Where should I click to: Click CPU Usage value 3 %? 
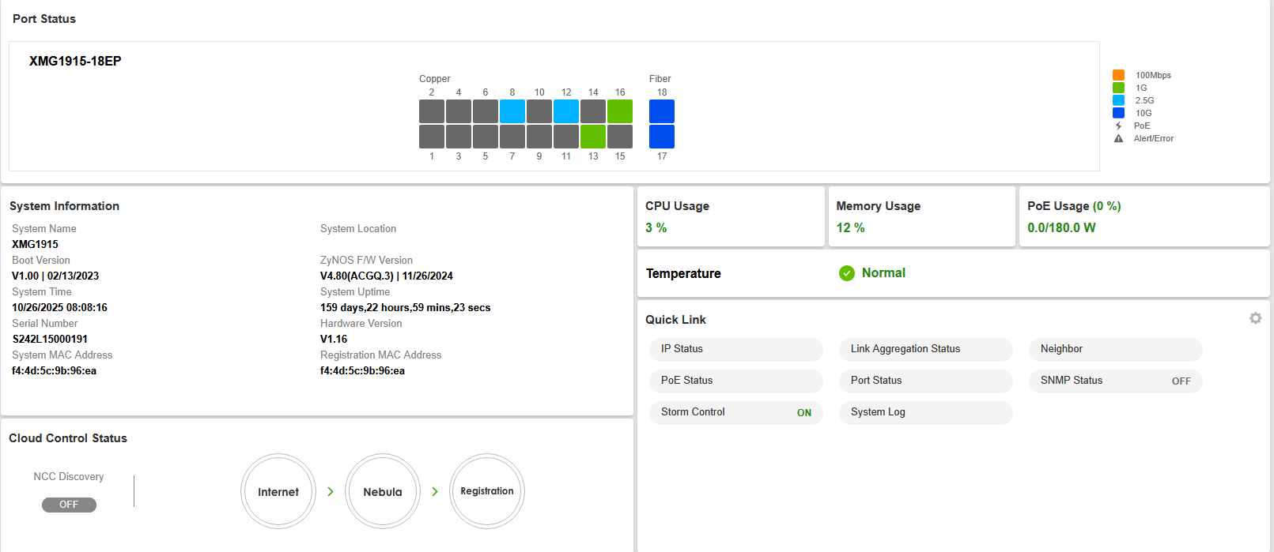[x=656, y=227]
